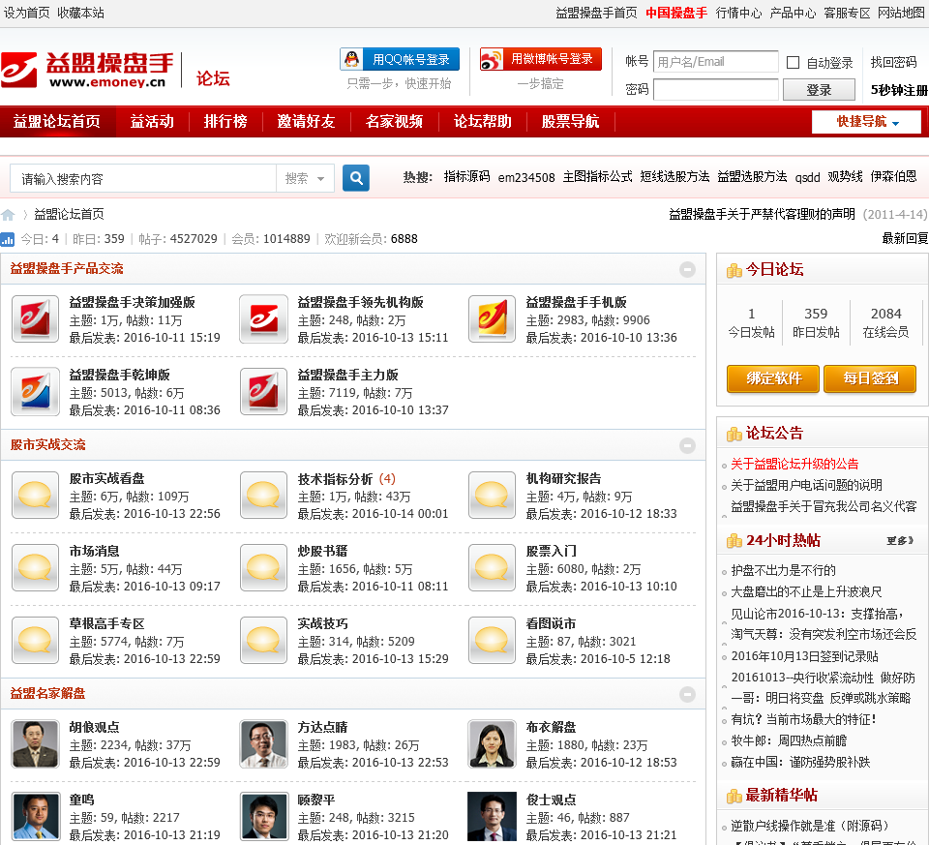Log in with 用微博帐号登录 button

[x=540, y=59]
